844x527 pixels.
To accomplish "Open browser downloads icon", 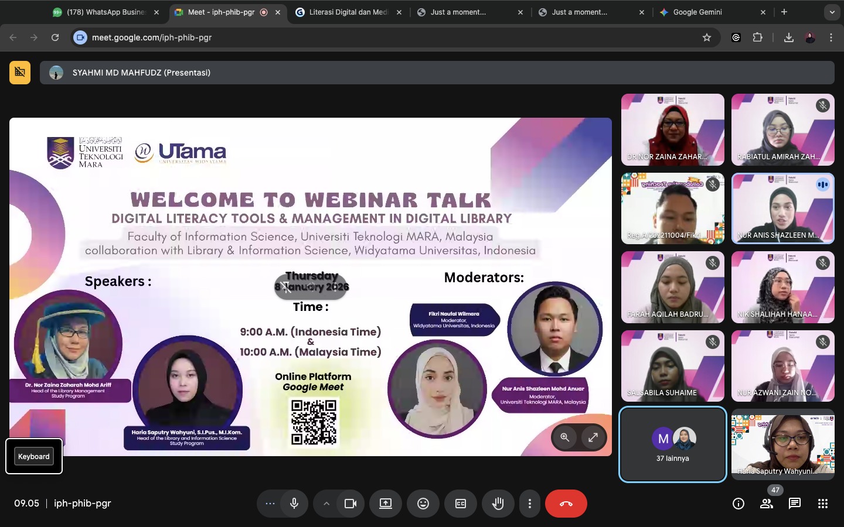I will pos(789,37).
